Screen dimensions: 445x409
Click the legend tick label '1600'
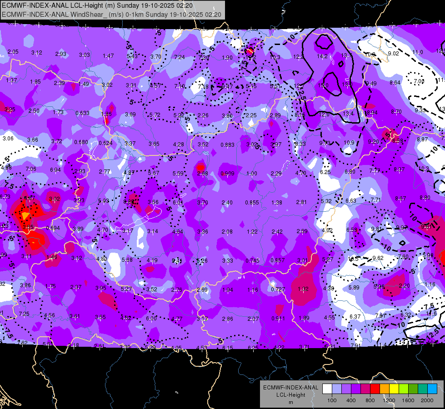click(x=408, y=400)
